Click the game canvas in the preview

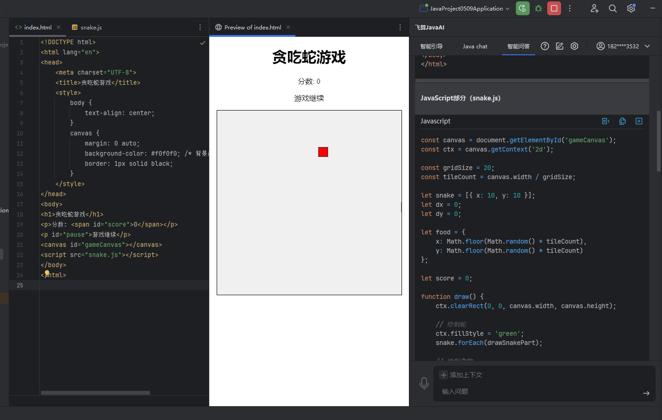[x=309, y=203]
